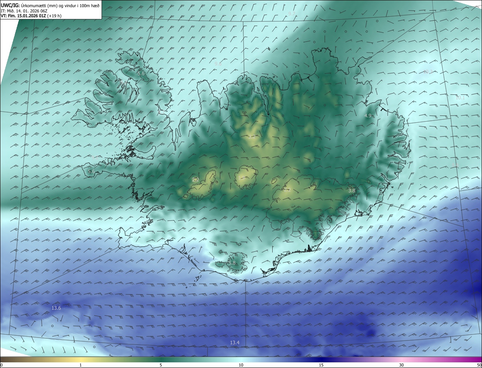The image size is (482, 368).
Task: Click the map value 10.3
Action: (428, 72)
